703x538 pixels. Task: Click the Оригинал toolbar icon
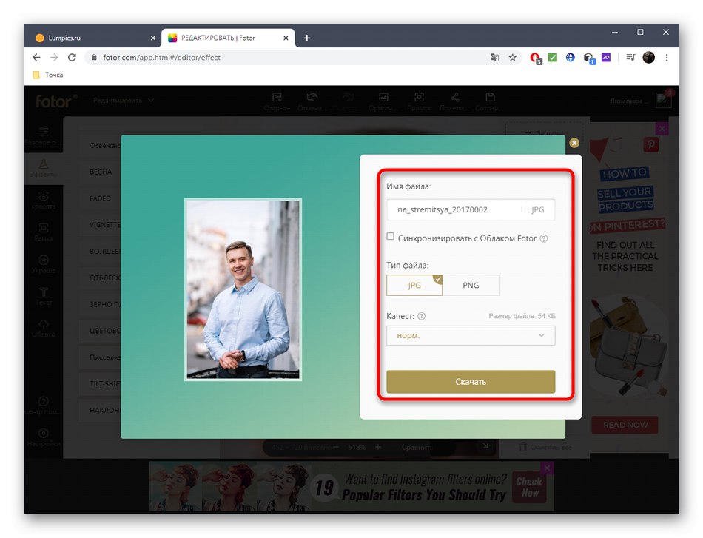[x=383, y=101]
